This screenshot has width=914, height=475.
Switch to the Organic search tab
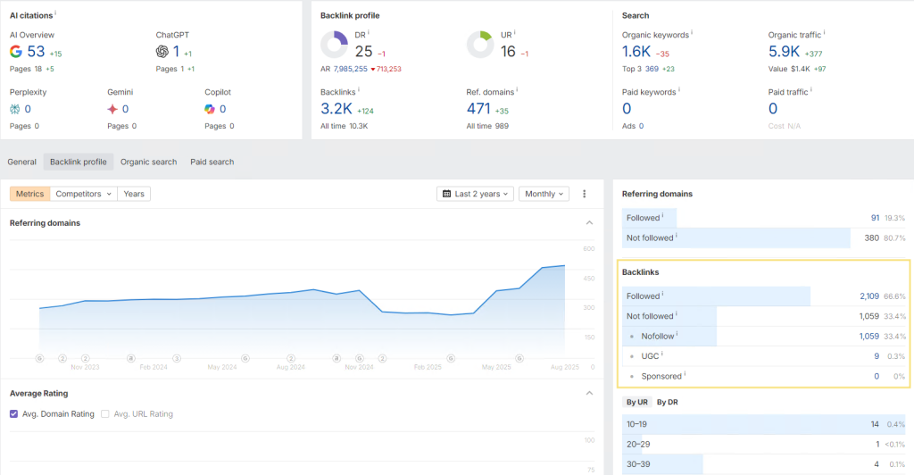148,162
